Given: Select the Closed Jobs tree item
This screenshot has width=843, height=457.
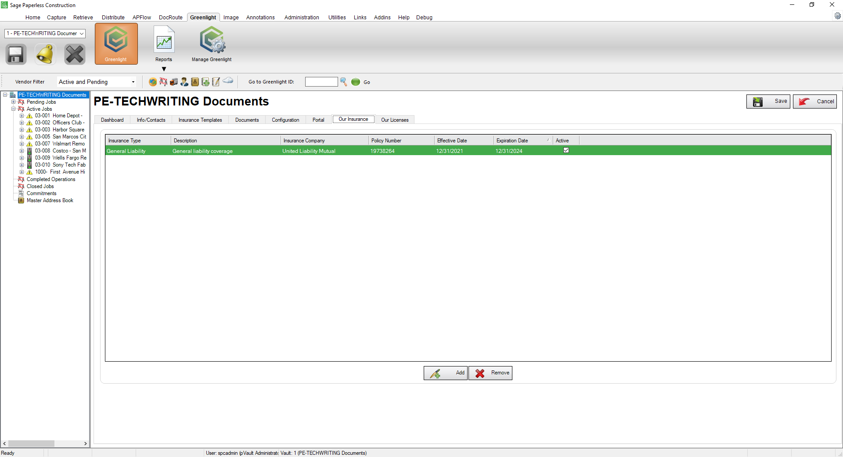Looking at the screenshot, I should click(x=40, y=186).
